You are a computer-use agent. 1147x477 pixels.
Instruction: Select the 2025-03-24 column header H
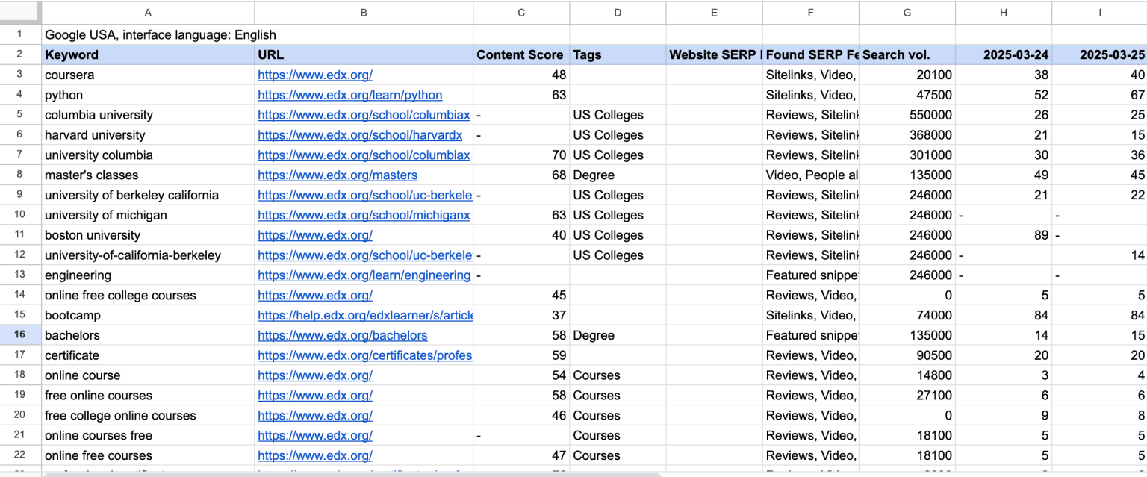tap(1003, 12)
